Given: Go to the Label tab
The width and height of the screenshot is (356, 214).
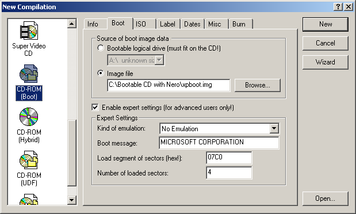Looking at the screenshot, I should (x=169, y=24).
